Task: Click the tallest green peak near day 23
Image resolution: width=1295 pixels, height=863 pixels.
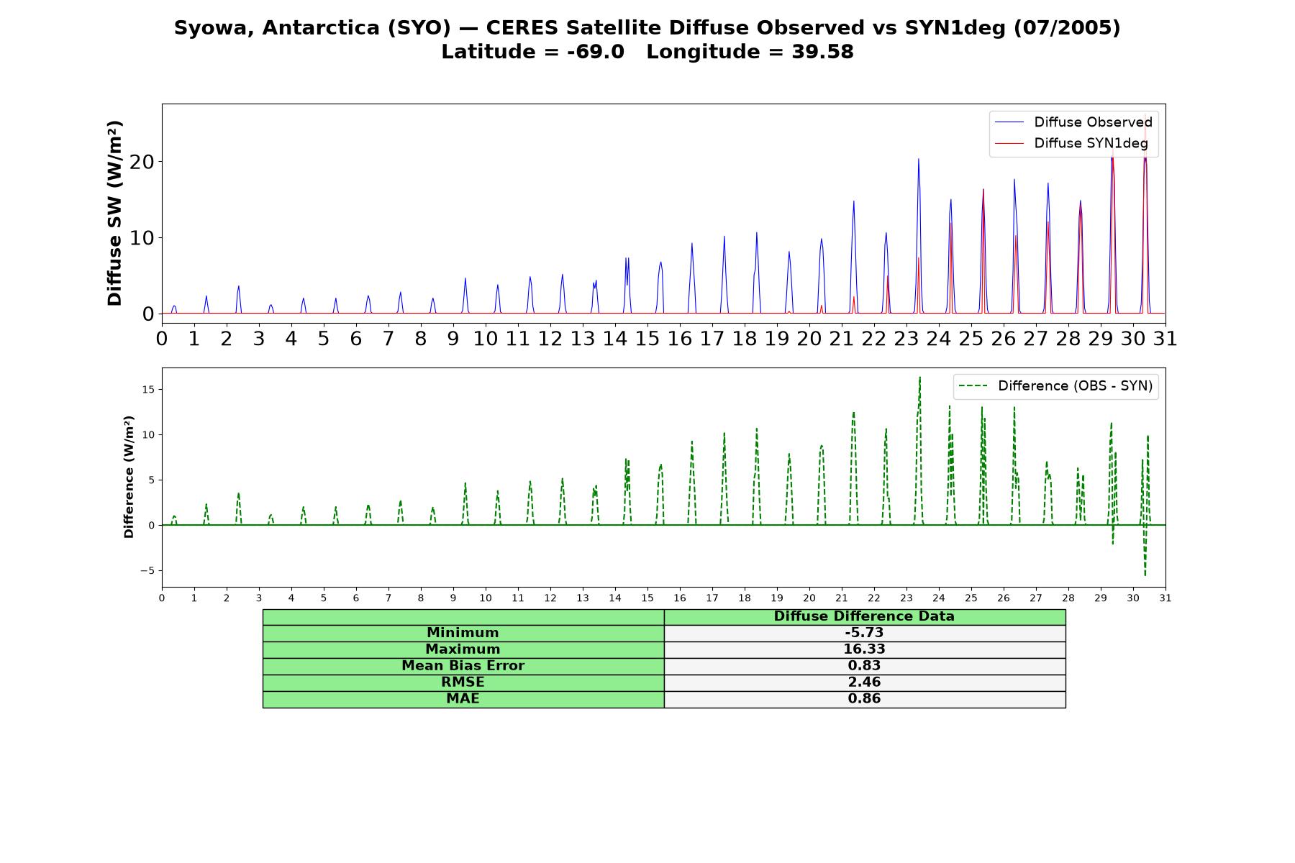Action: pos(919,378)
